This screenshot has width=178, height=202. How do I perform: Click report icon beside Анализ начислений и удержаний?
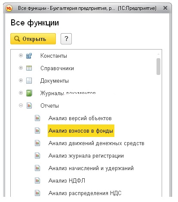[37, 168]
